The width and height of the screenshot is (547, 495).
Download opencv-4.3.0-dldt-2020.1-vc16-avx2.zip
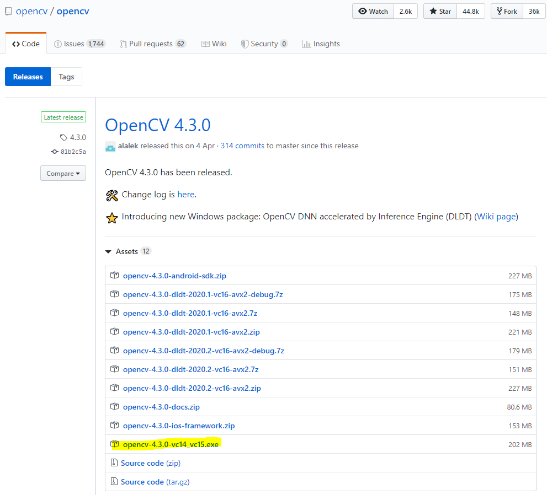191,332
